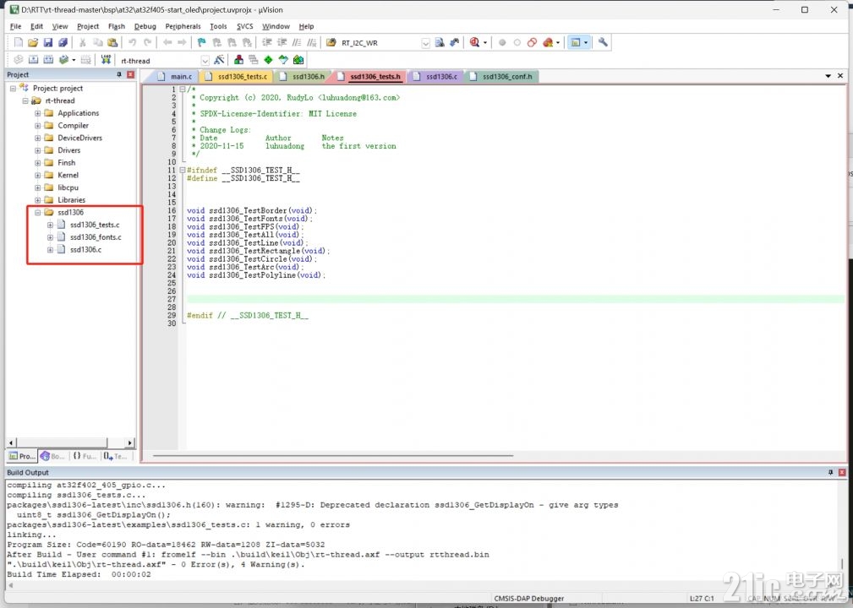Screen dimensions: 853x608
Task: Open the Select Software Packs icon
Action: point(283,60)
